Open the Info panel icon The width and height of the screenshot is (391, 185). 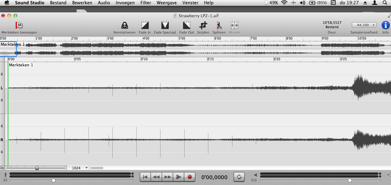pyautogui.click(x=385, y=25)
